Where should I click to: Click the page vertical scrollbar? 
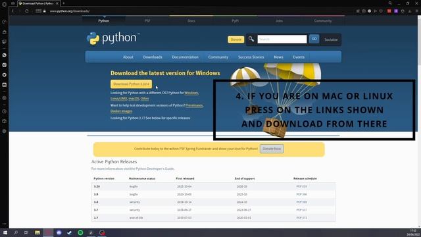(419, 121)
